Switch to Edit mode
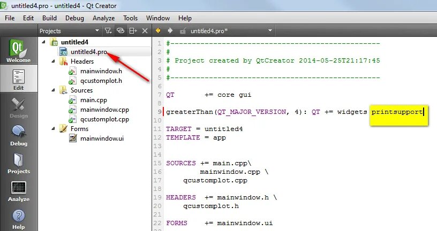Viewport: 437px width, 231px height. point(19,79)
